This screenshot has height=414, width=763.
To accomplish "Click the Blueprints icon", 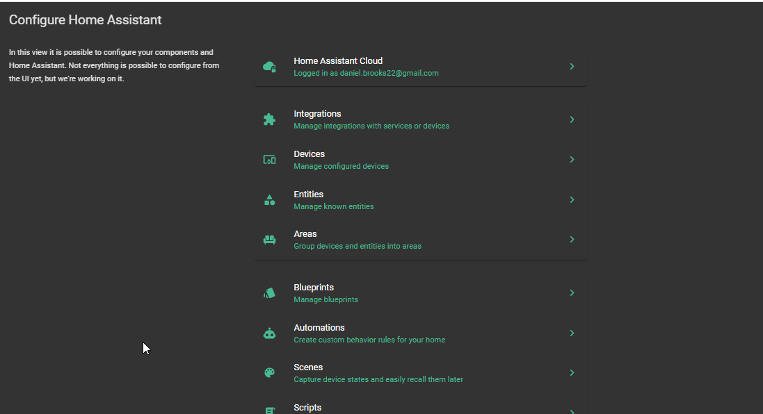I will (x=270, y=293).
